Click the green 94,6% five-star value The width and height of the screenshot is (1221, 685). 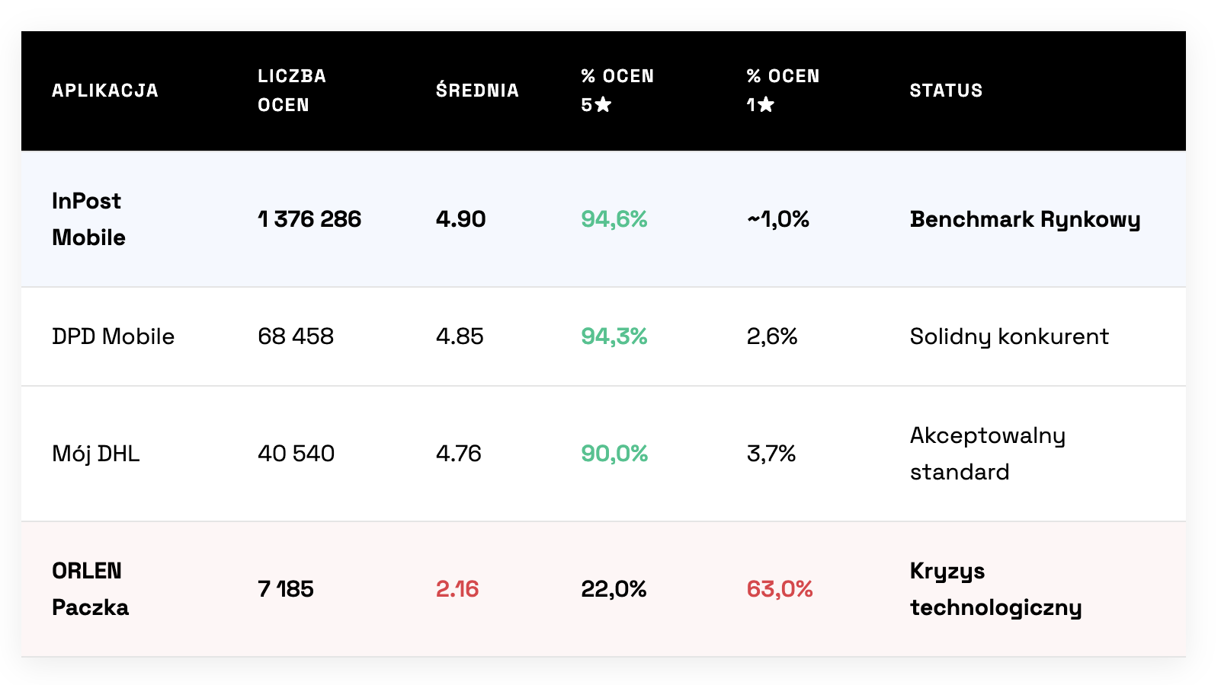tap(614, 219)
